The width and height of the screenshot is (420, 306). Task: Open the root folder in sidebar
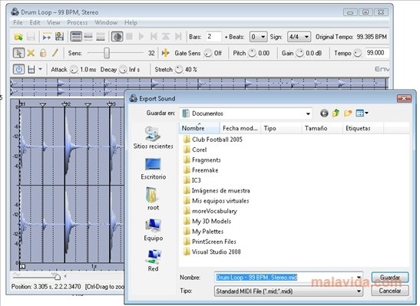tap(153, 199)
